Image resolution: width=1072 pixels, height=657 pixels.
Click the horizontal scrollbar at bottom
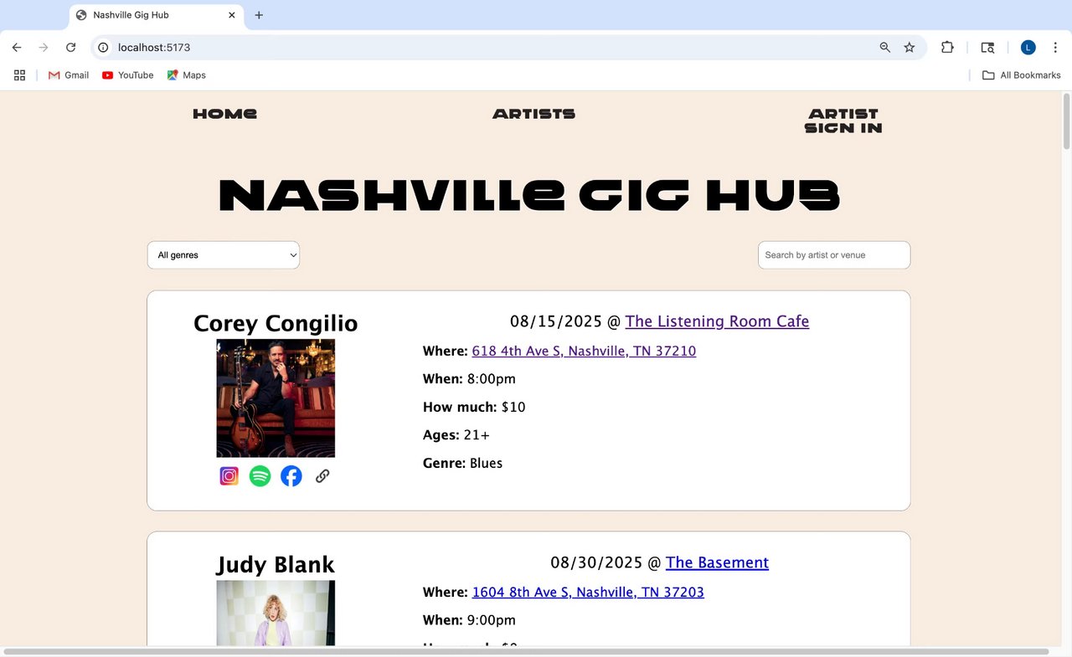coord(526,651)
